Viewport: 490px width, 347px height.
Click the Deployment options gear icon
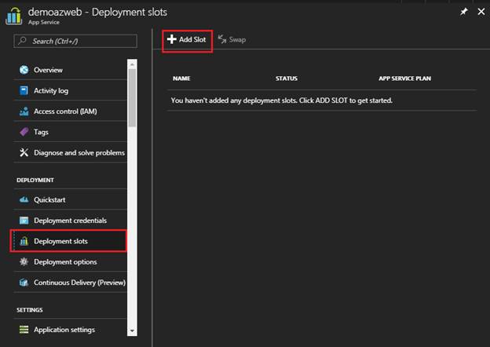24,261
